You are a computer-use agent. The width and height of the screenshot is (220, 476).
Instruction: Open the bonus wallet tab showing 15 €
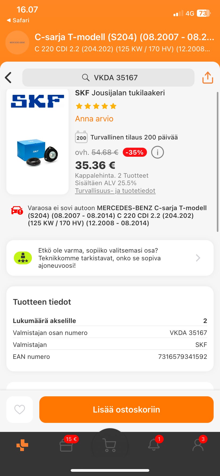tap(66, 445)
